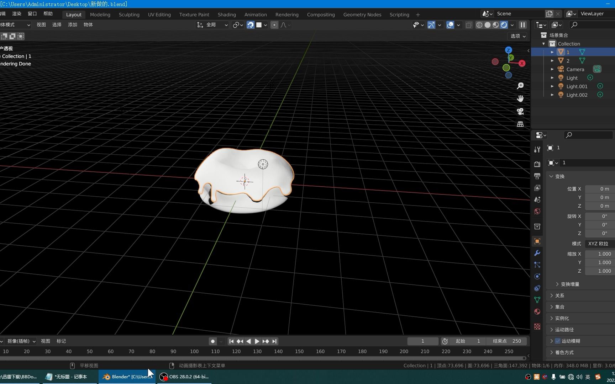This screenshot has width=615, height=384.
Task: Expand the object 1 in the outliner
Action: [552, 52]
